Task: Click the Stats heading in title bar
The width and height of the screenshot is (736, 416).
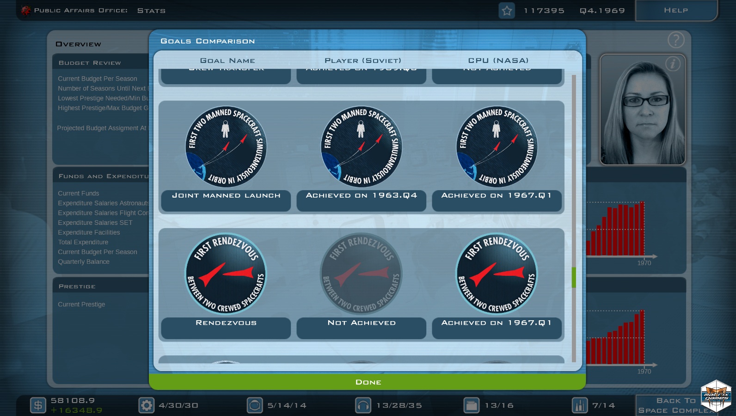Action: click(x=151, y=11)
